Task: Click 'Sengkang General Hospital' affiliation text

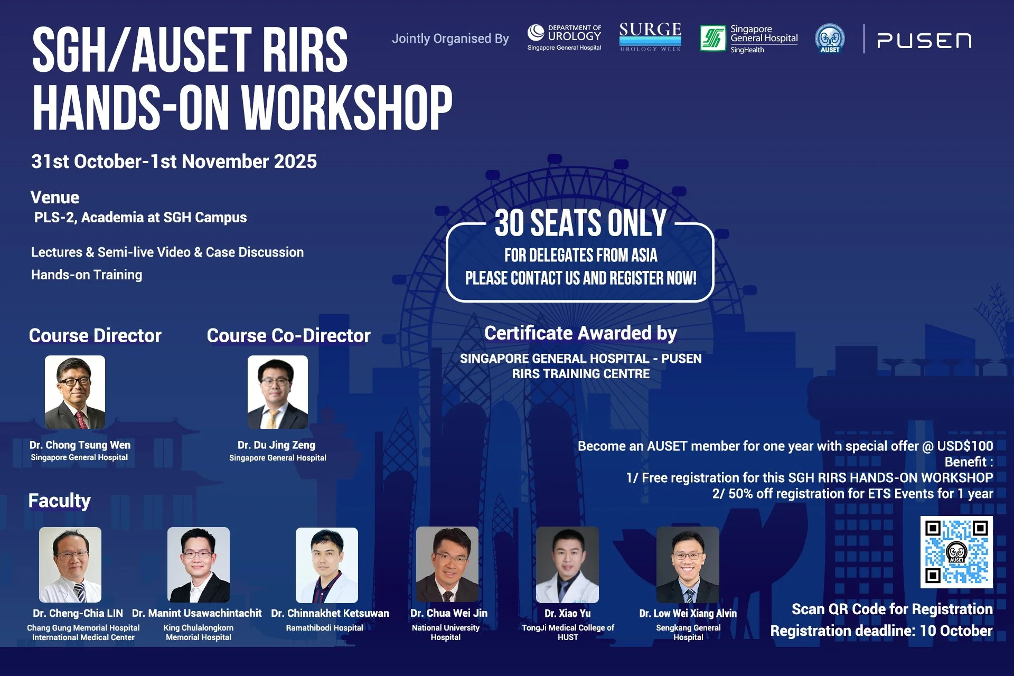Action: (688, 633)
